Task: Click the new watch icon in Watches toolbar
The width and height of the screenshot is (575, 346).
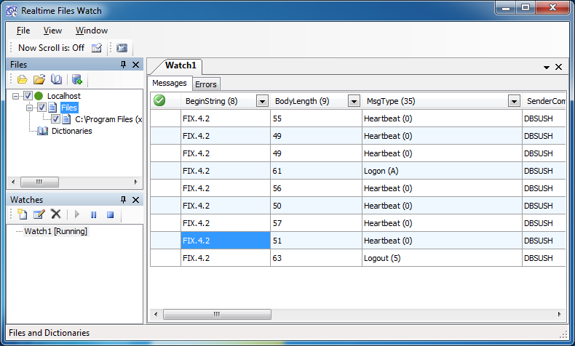Action: [x=22, y=214]
